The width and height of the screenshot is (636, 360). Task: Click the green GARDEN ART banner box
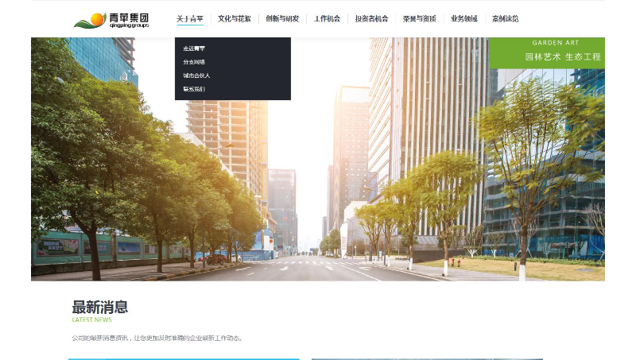click(x=547, y=53)
